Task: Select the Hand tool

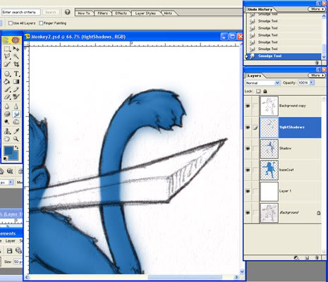Action: tap(7, 139)
